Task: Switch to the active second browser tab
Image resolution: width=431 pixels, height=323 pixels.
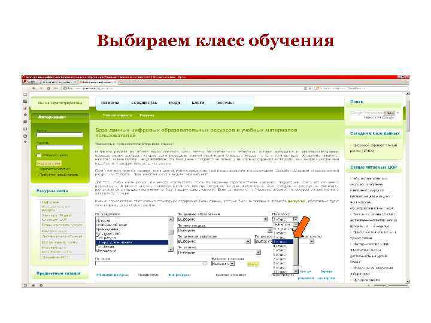Action: coord(98,82)
